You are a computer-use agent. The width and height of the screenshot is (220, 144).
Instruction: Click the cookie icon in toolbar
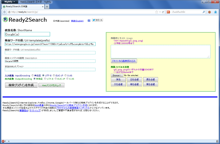[209, 12]
